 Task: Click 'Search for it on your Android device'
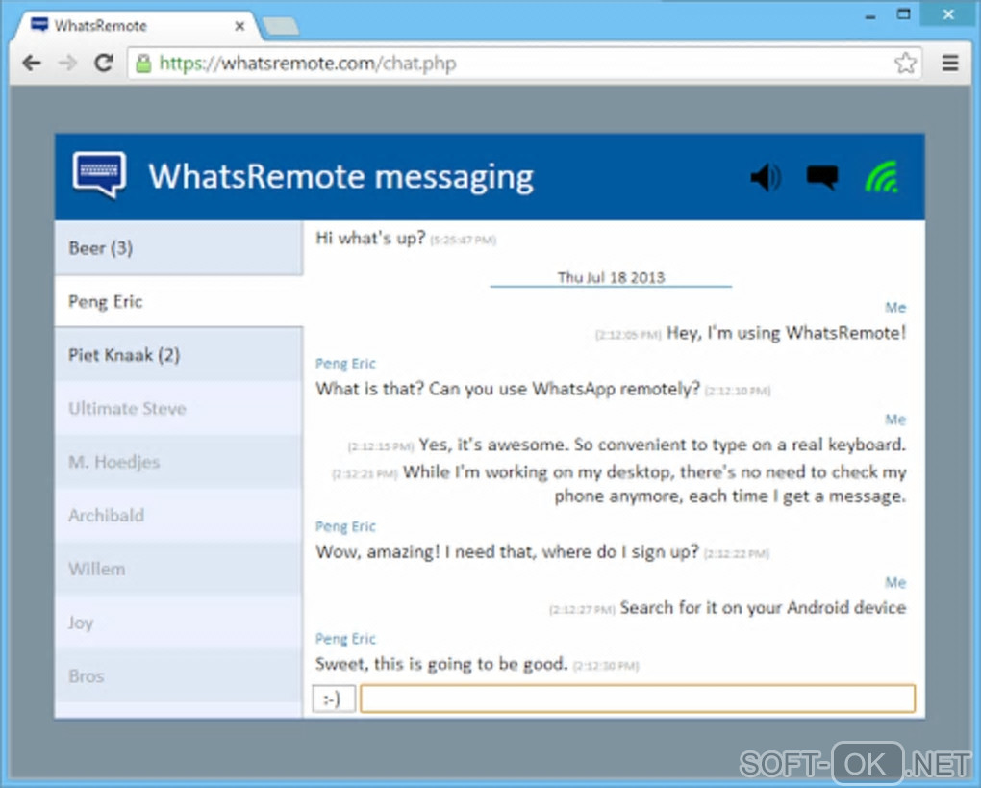[763, 607]
